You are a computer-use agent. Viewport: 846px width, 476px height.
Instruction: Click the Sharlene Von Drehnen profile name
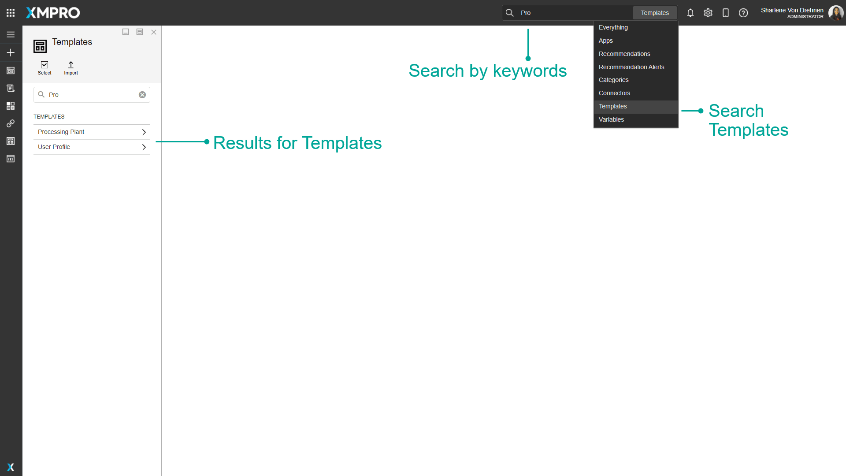[x=792, y=10]
